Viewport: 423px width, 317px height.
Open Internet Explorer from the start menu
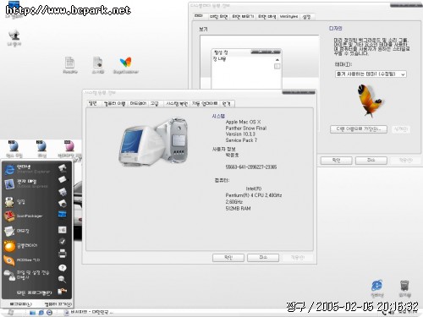27,169
